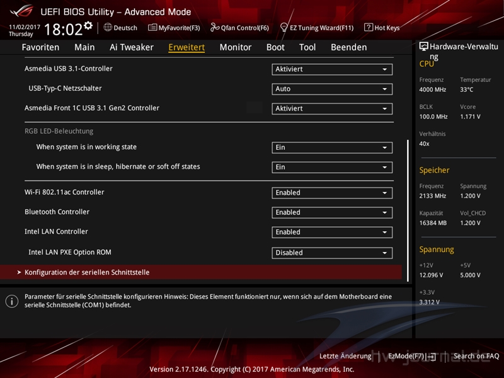Click Qfan Control(F6) label
The image size is (504, 378).
pos(245,28)
